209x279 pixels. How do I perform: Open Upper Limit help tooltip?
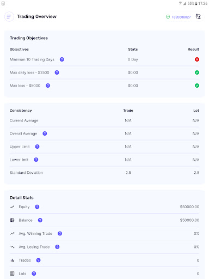(x=37, y=147)
